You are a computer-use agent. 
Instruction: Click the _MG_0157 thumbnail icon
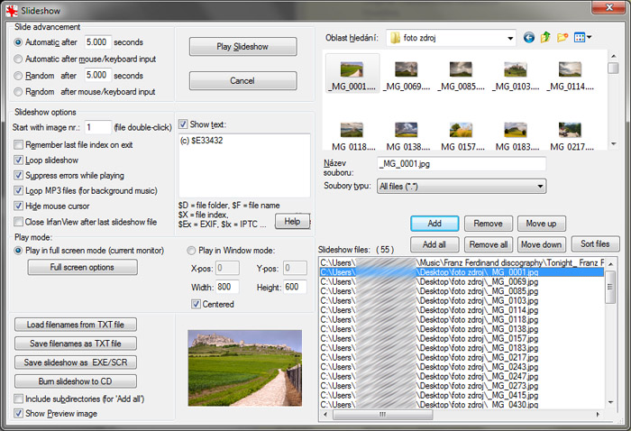pos(460,131)
